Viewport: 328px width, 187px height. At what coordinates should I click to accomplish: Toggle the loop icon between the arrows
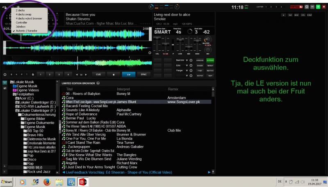(81, 74)
